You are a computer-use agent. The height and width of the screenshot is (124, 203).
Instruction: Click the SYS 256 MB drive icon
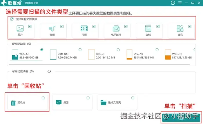coord(129,54)
